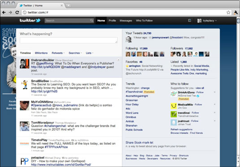The height and width of the screenshot is (167, 240).
Task: Open the bit.ly/gbYhdS link in SmallBizBee tweet
Action: coord(44,91)
